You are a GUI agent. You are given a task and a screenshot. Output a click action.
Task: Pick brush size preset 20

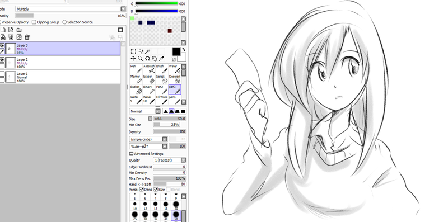coord(176,205)
